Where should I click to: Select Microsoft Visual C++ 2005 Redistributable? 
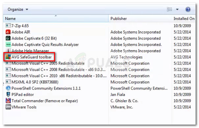tap(48, 63)
